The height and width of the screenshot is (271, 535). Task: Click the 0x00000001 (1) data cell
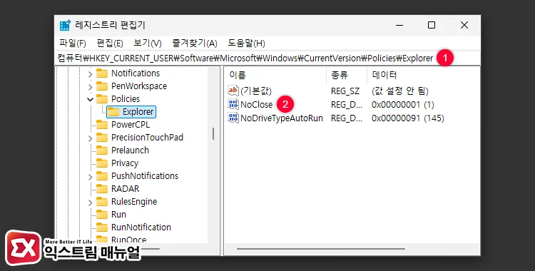[402, 105]
